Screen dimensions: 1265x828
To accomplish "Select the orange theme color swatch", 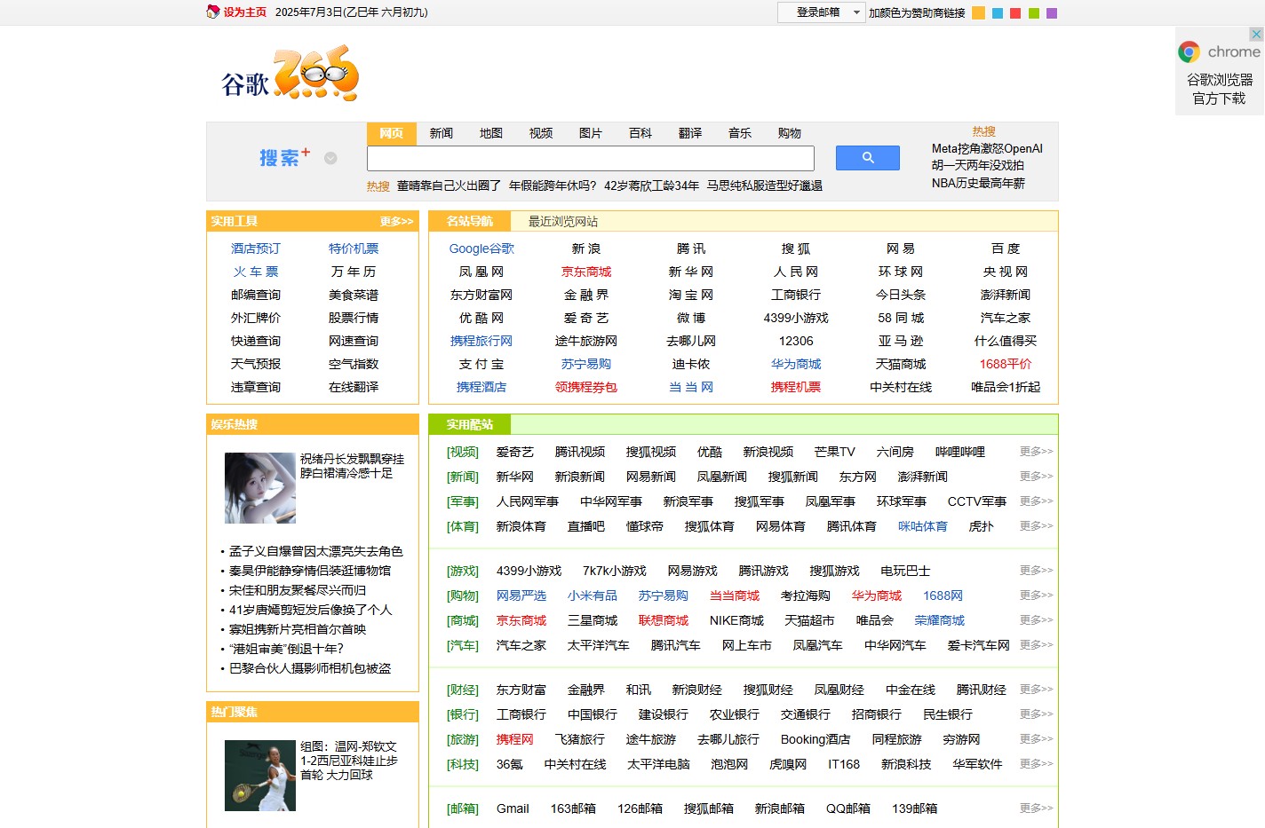I will (978, 13).
